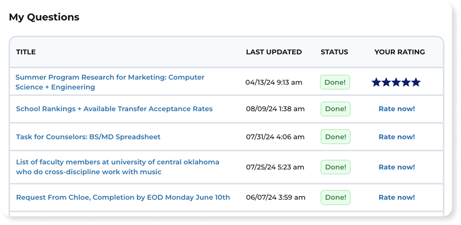Open Summer Program Research for Marketing question
Image resolution: width=461 pixels, height=225 pixels.
[110, 82]
